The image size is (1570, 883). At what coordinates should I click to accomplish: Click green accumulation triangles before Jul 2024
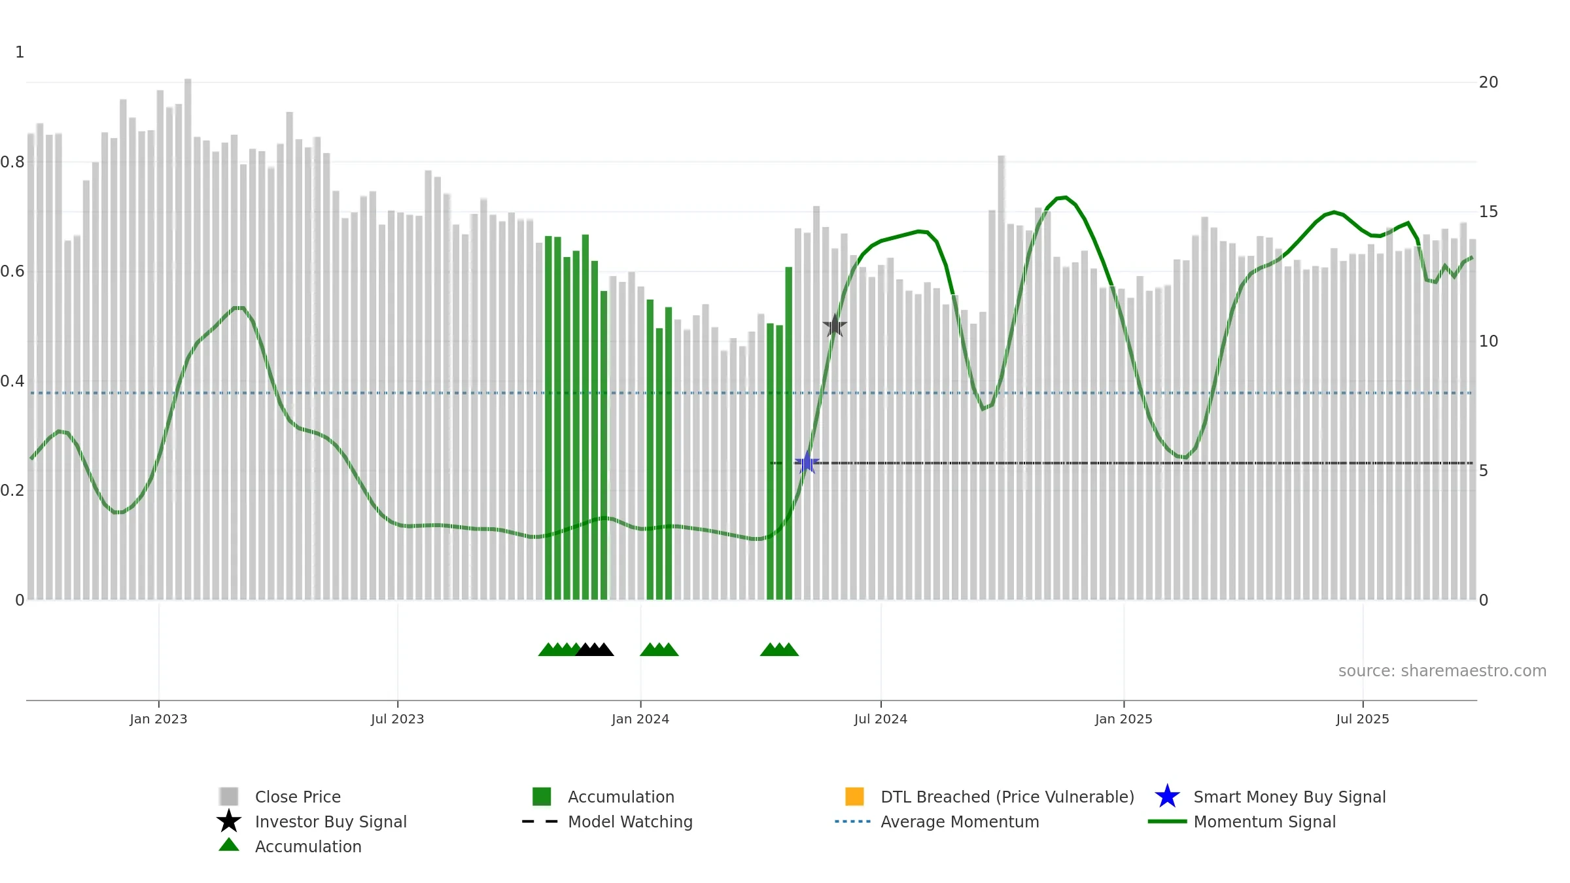(x=779, y=649)
